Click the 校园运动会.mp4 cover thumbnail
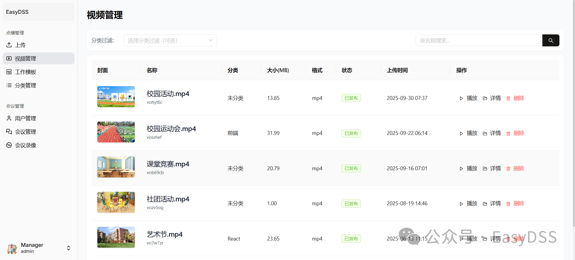 coord(116,132)
